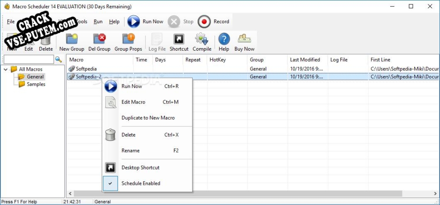440x205 pixels.
Task: Sort by the Group column header
Action: (267, 60)
